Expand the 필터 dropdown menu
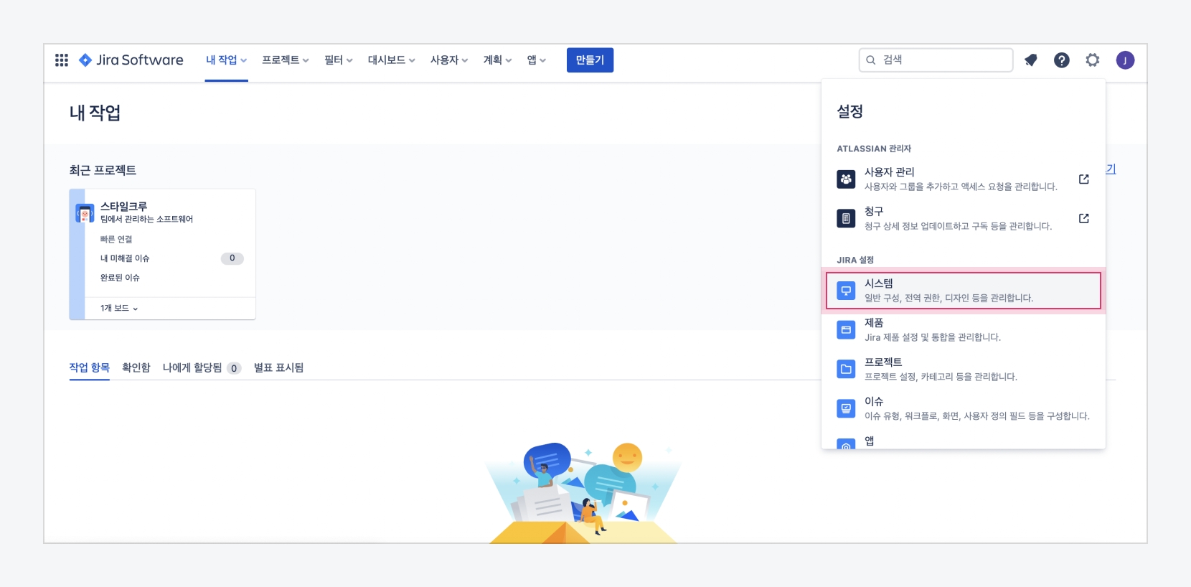1191x587 pixels. click(x=338, y=60)
